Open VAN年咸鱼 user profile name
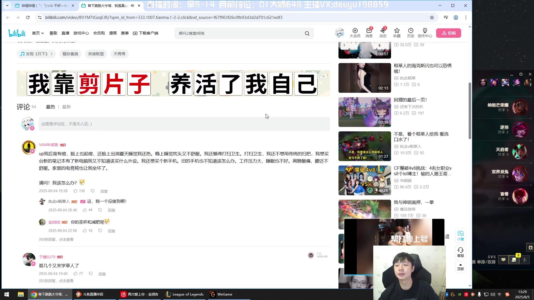 [x=49, y=145]
